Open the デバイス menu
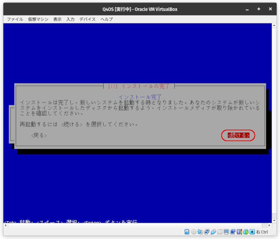Image resolution: width=280 pixels, height=239 pixels. (87, 19)
